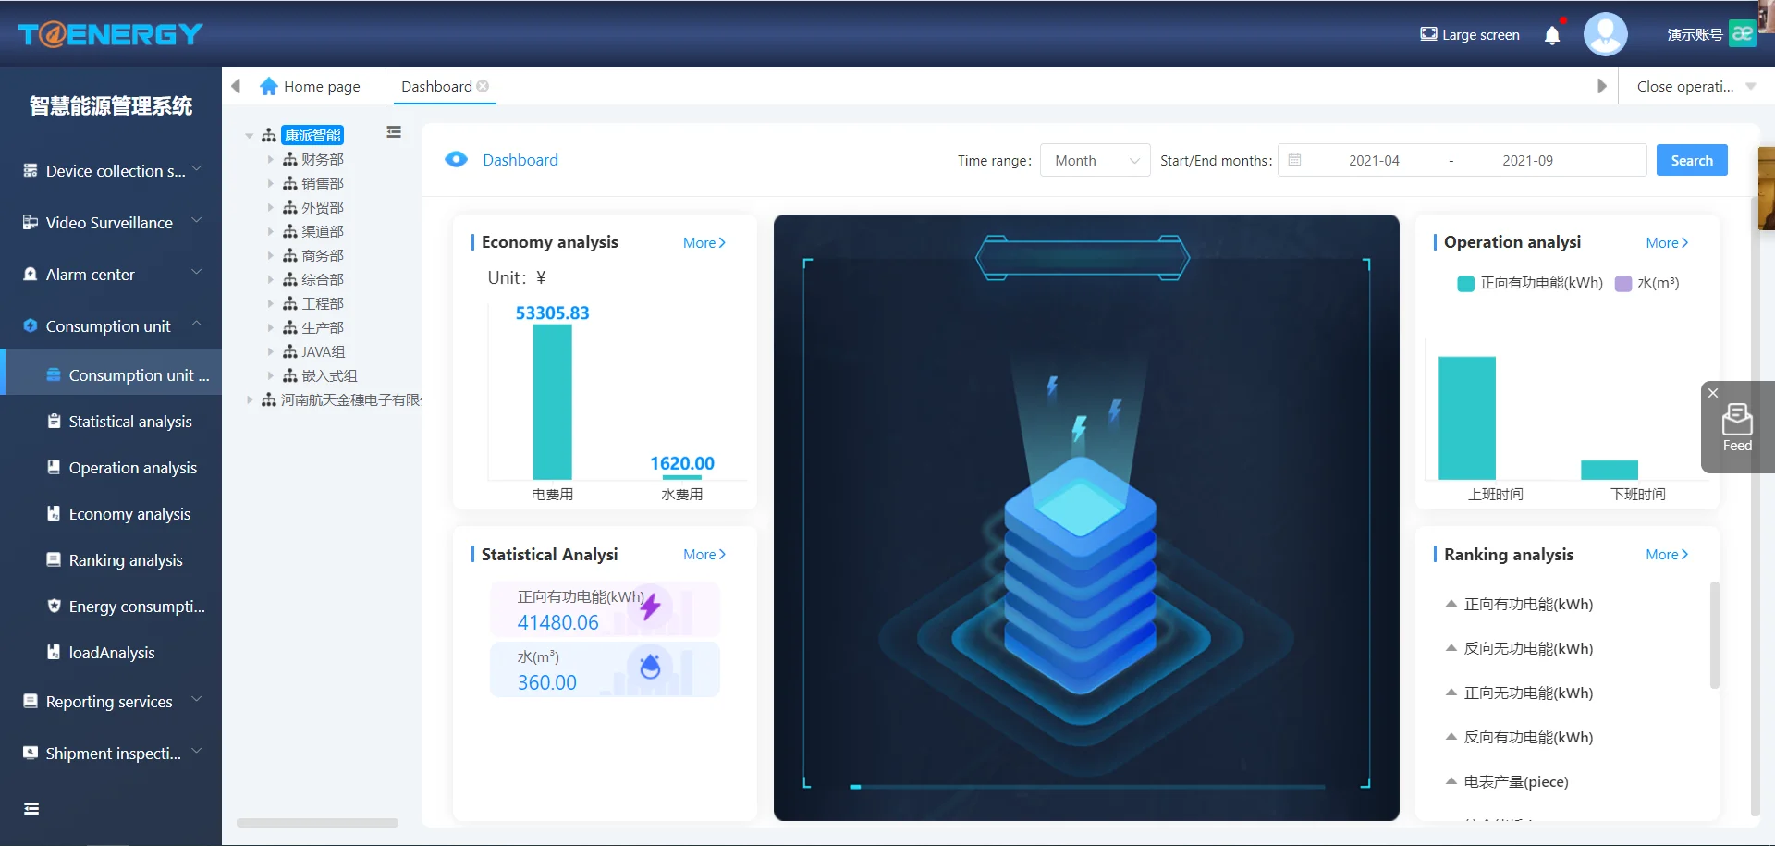Click the start month date field

[1373, 160]
